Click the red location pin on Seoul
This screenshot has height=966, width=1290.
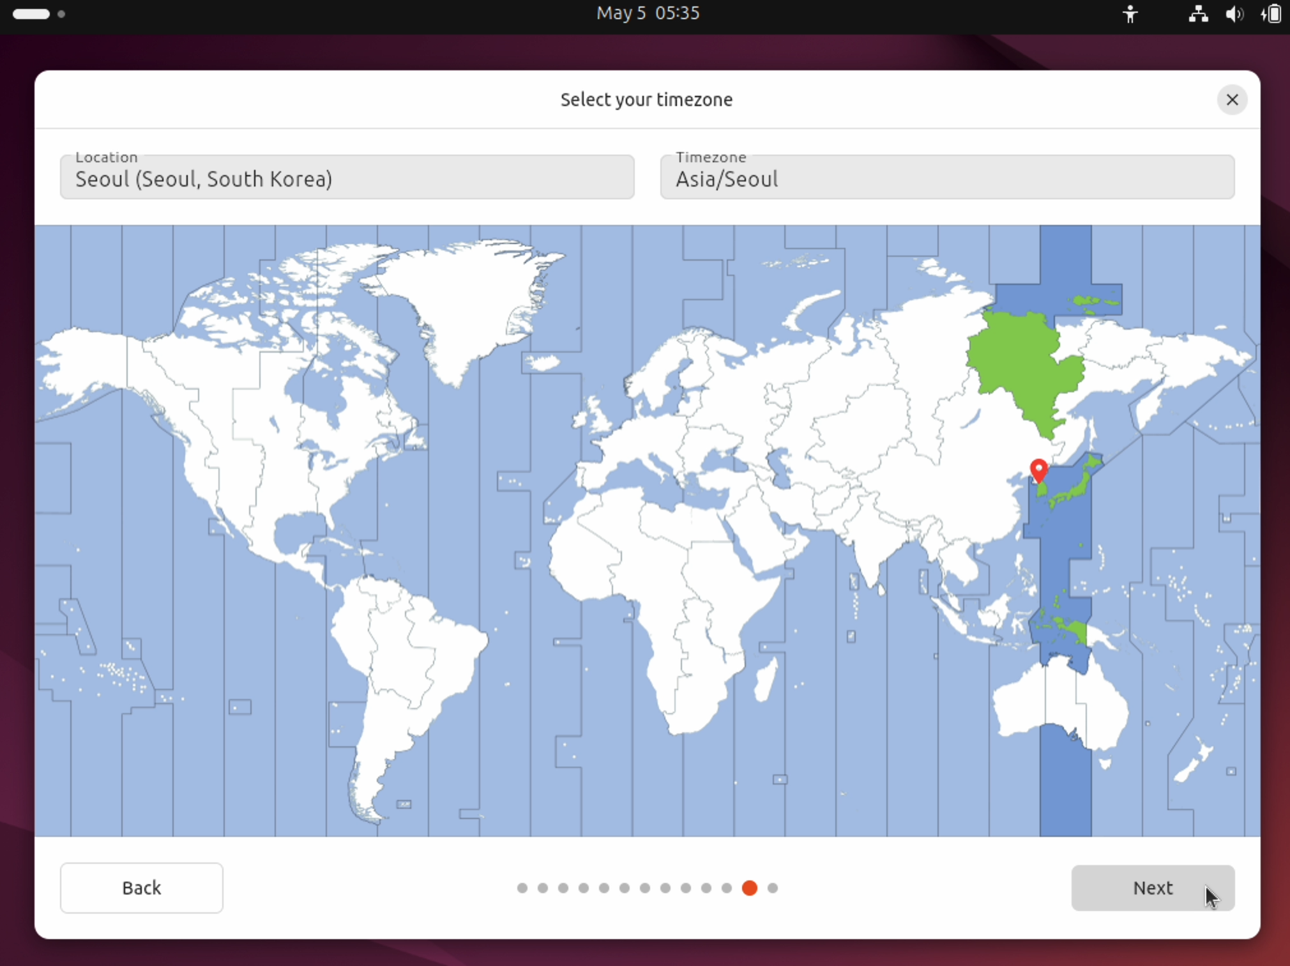coord(1039,470)
